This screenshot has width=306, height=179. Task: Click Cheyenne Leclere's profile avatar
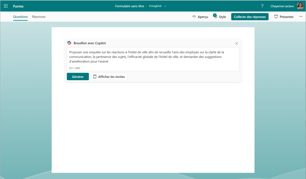[300, 6]
